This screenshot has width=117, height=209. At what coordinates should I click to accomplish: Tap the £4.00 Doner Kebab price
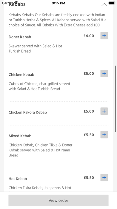(x=89, y=36)
